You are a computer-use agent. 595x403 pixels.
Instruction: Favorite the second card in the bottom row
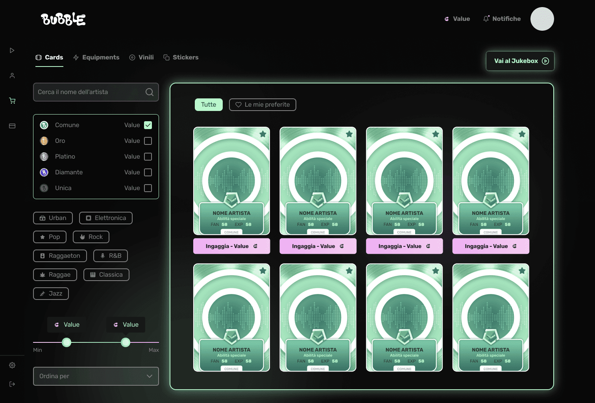pyautogui.click(x=349, y=271)
